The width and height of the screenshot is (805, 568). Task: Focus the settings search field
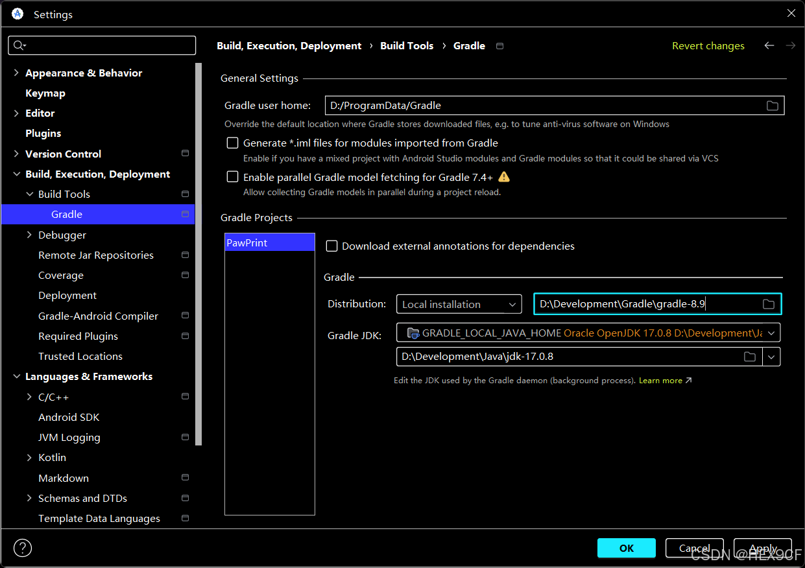102,45
